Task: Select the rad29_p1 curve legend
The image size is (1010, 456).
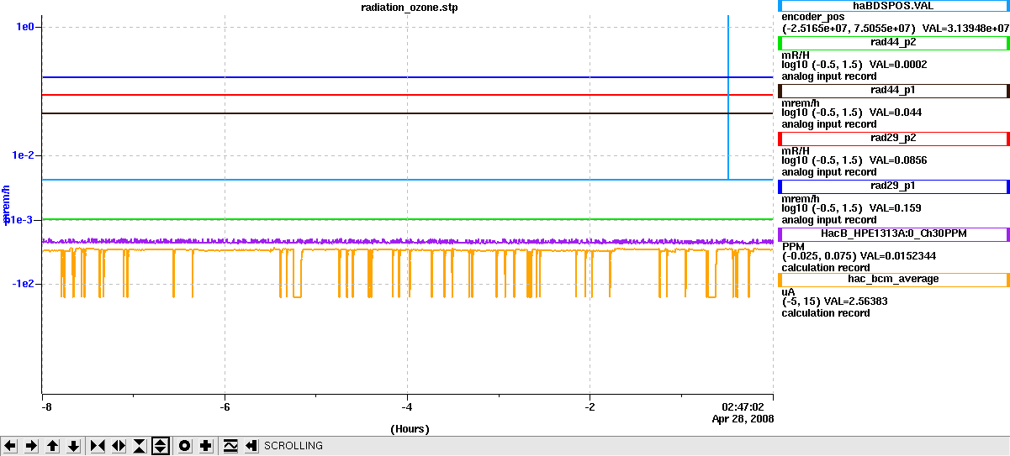Action: [x=894, y=186]
